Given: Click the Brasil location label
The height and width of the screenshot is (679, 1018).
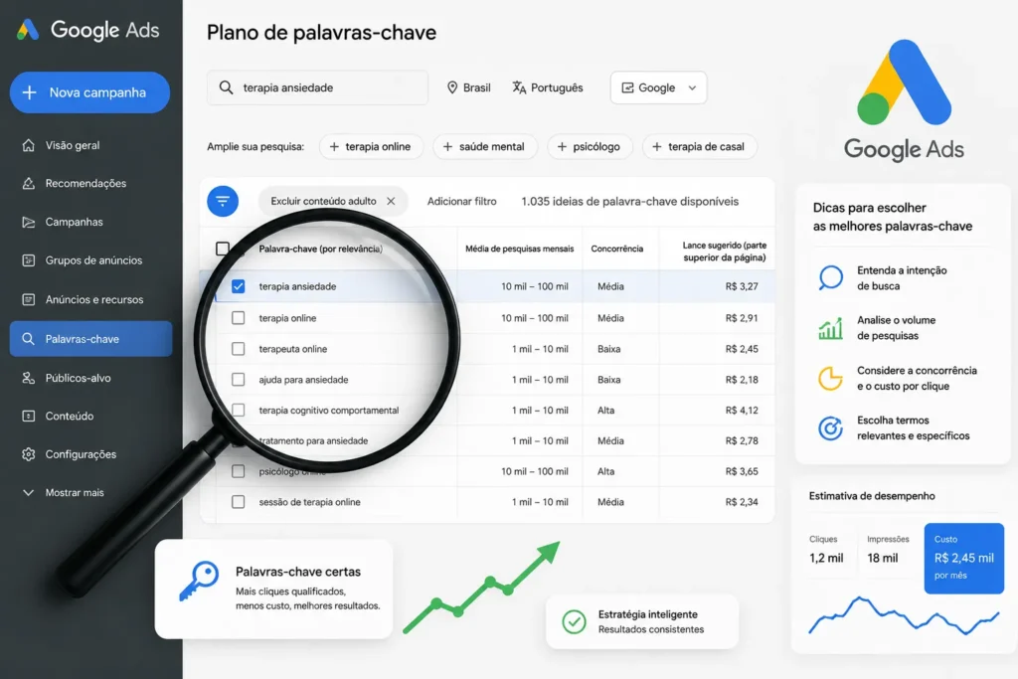Looking at the screenshot, I should (476, 87).
